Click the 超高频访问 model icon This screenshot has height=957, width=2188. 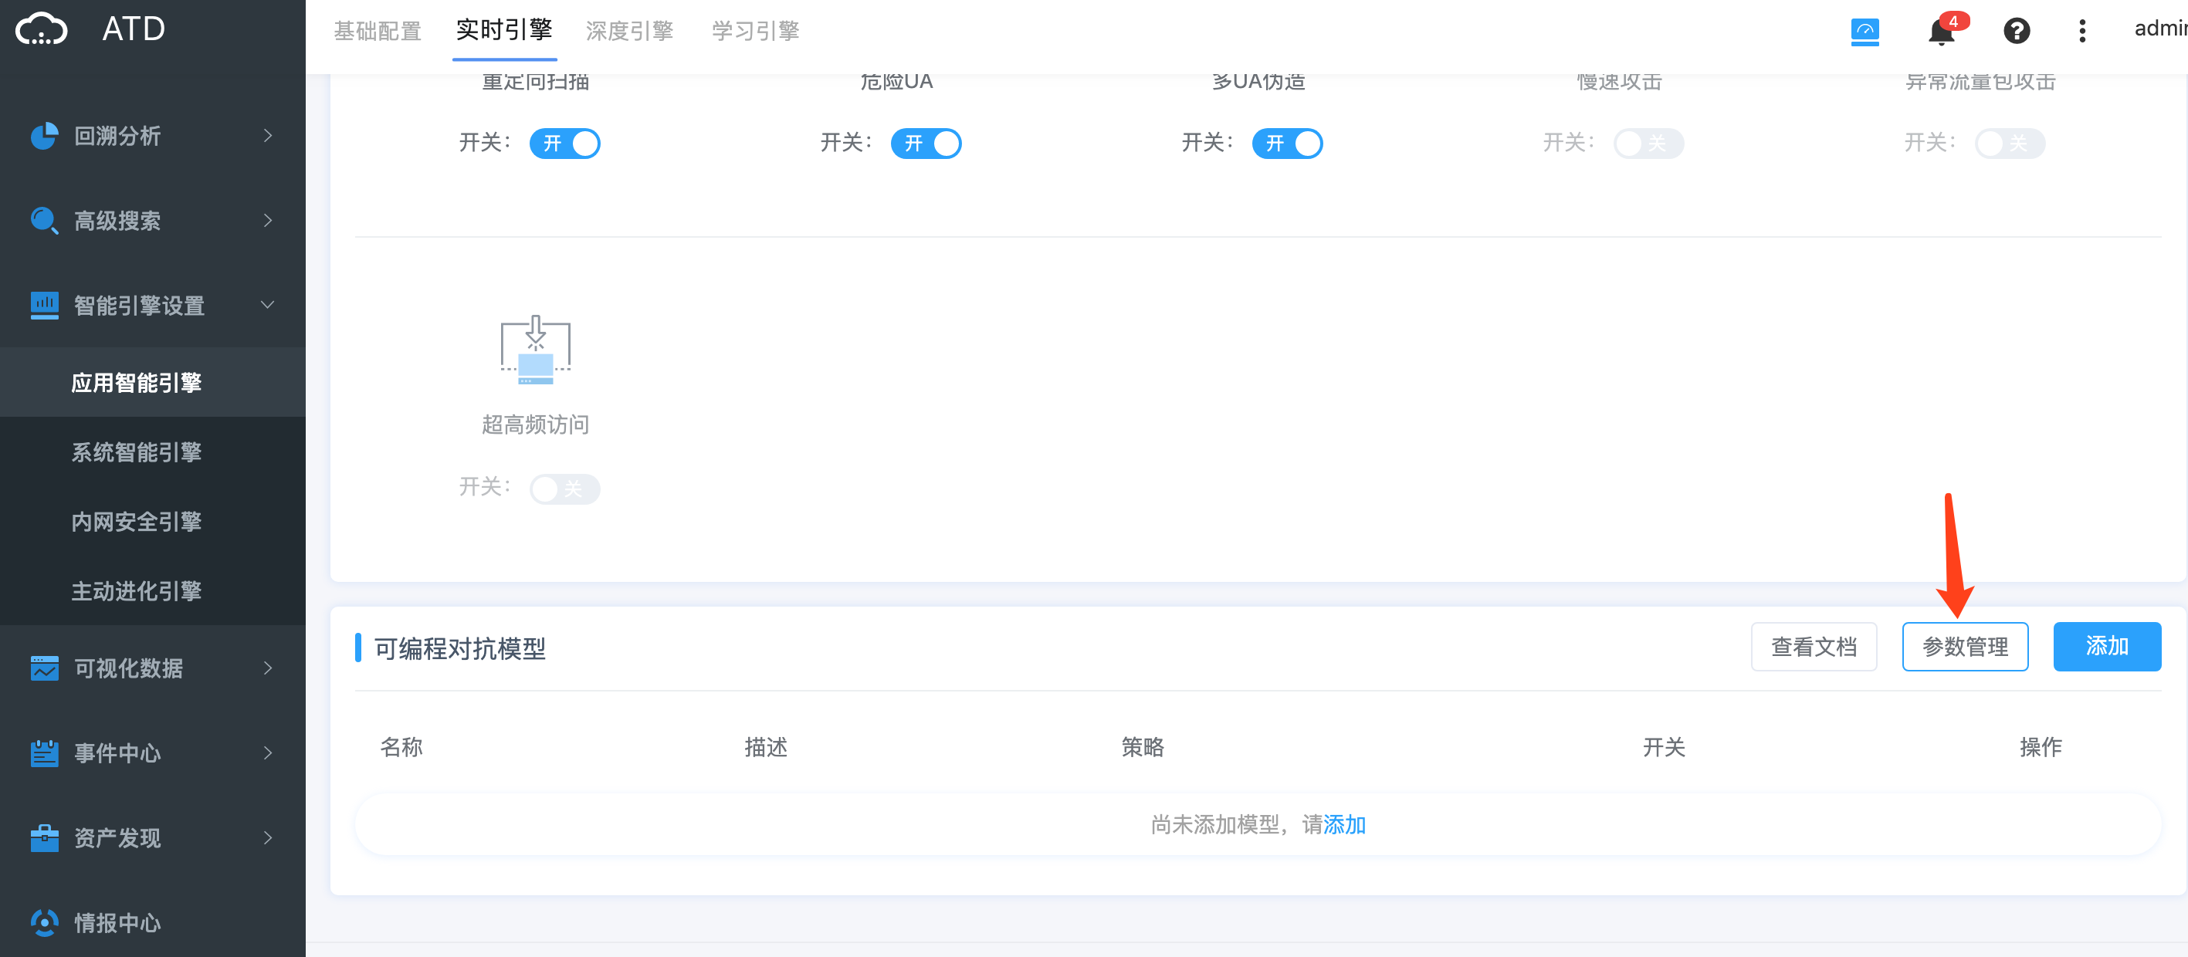[x=535, y=350]
